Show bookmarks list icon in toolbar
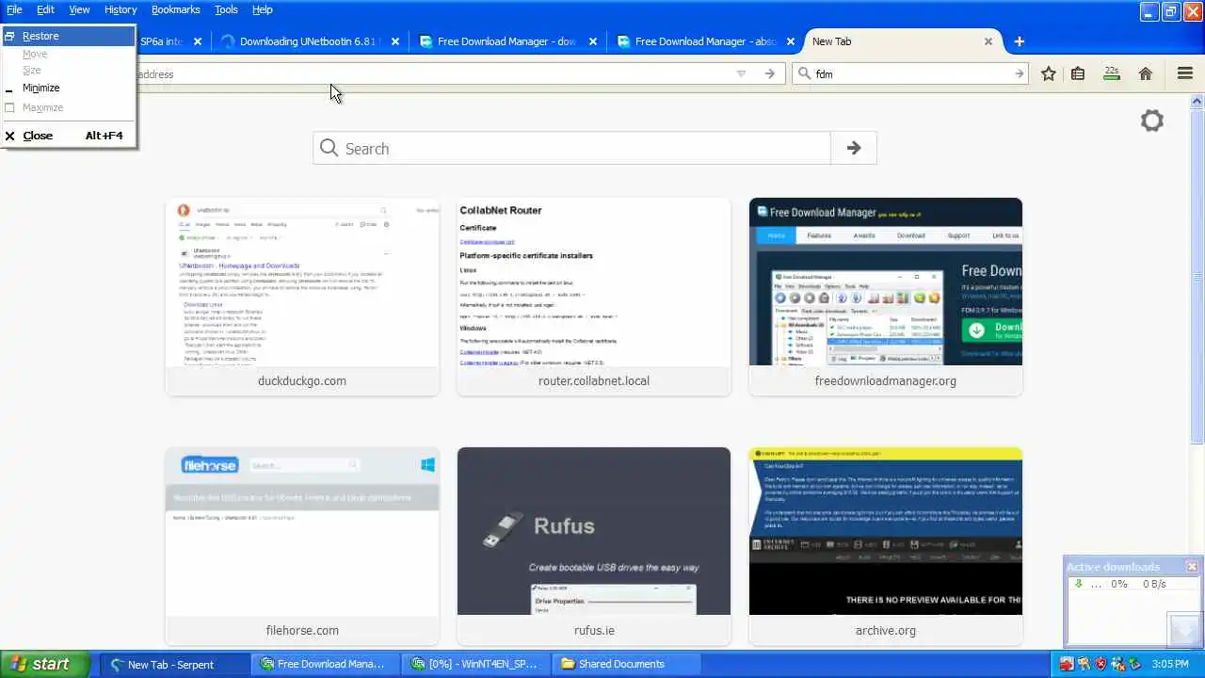Viewport: 1205px width, 678px height. coord(1078,73)
